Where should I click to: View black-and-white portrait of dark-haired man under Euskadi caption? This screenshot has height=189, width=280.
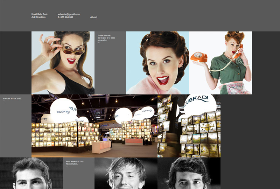point(31,173)
